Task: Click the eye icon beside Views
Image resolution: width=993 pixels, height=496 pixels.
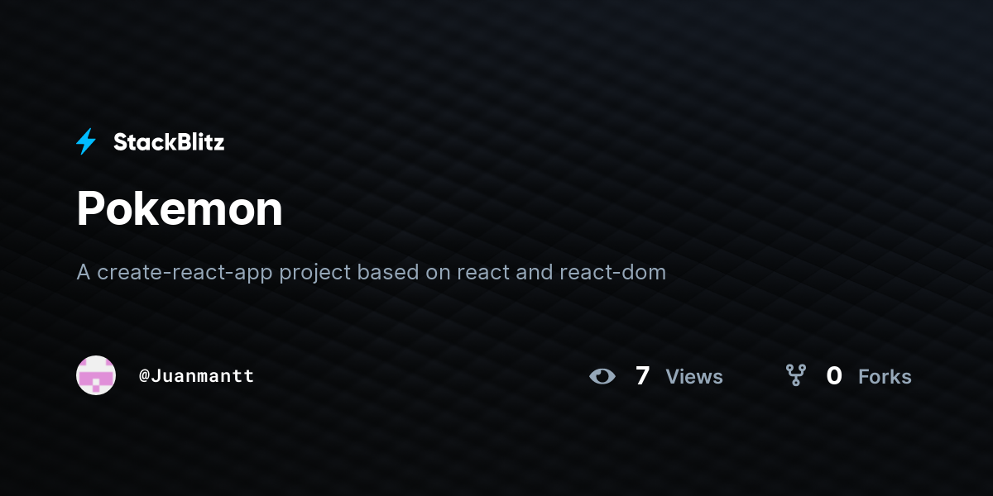Action: [x=602, y=376]
